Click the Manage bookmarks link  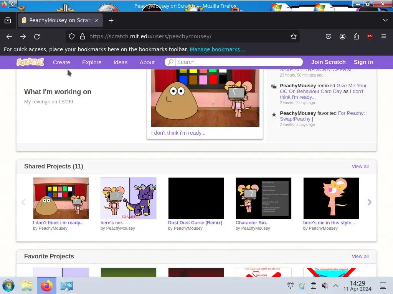tap(217, 49)
